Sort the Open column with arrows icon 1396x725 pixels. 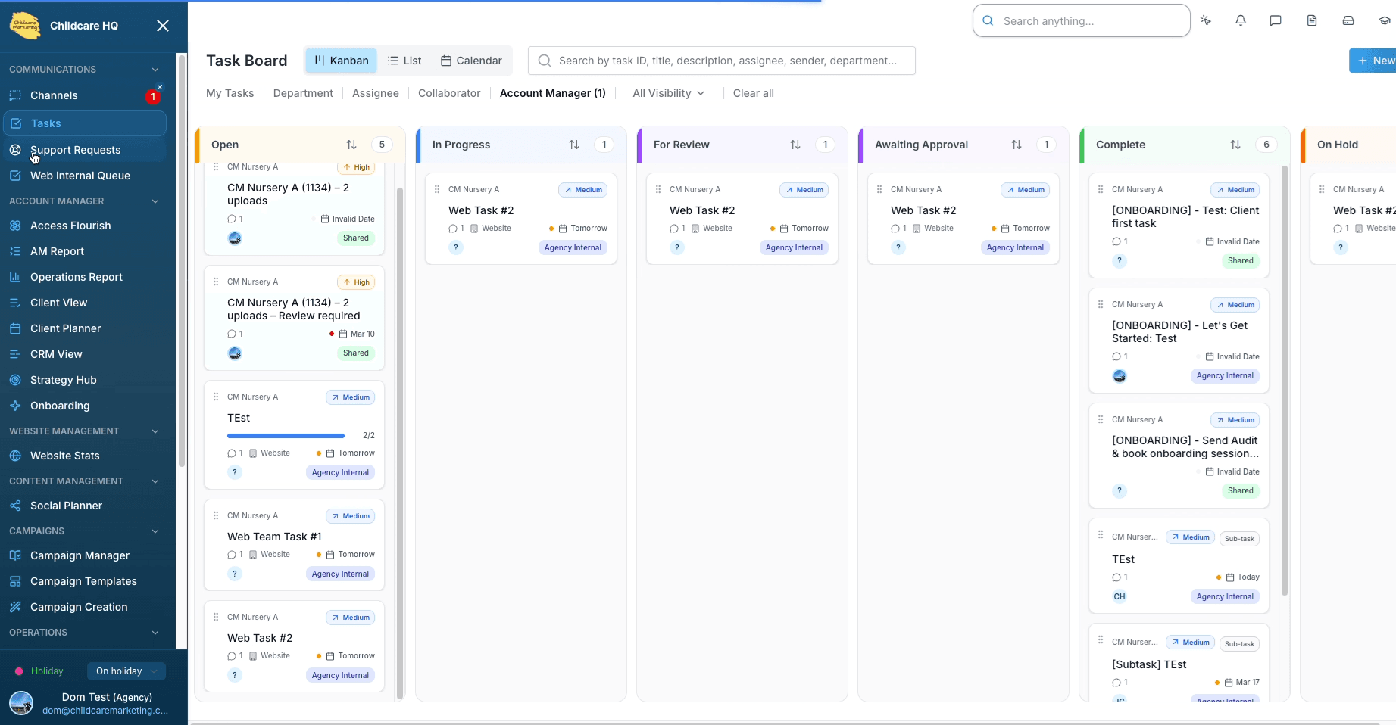351,145
